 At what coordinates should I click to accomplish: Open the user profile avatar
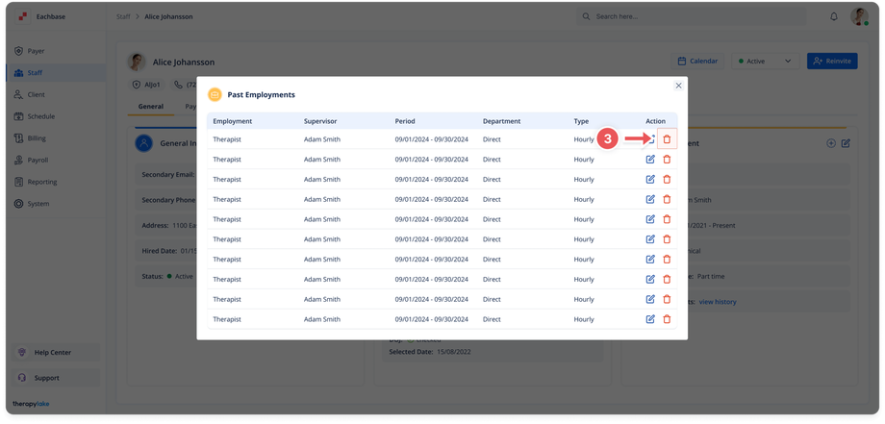point(859,16)
